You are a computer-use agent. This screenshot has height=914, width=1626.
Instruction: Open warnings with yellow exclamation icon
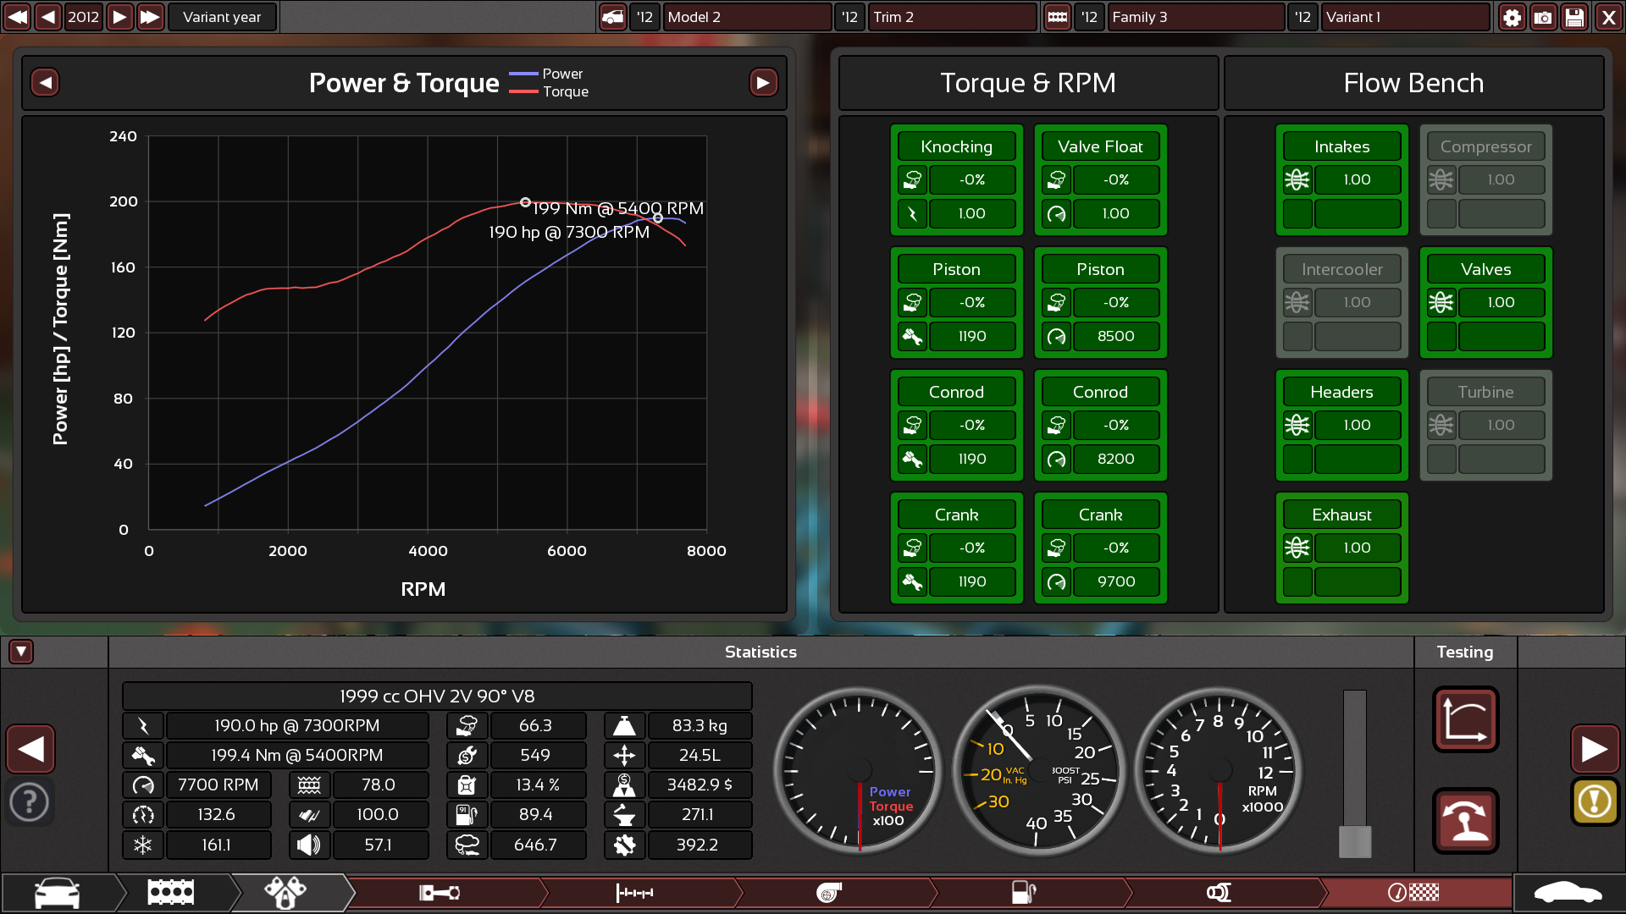[x=1595, y=801]
